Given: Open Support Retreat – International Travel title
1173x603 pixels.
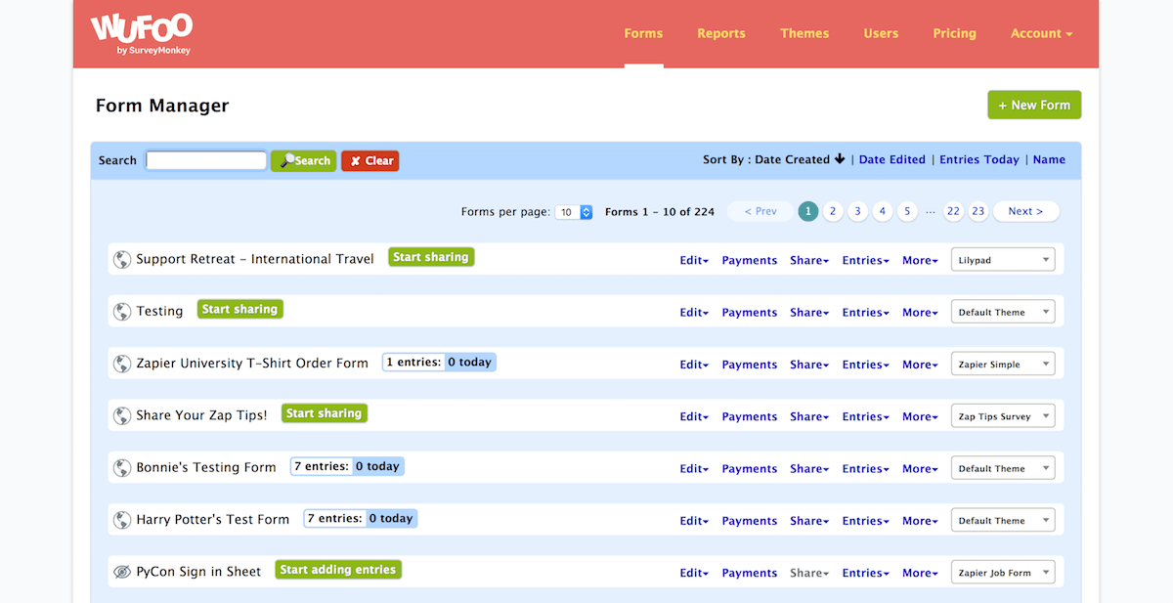Looking at the screenshot, I should click(255, 259).
